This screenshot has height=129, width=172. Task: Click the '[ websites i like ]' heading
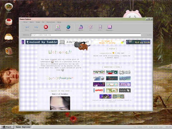coord(112,67)
